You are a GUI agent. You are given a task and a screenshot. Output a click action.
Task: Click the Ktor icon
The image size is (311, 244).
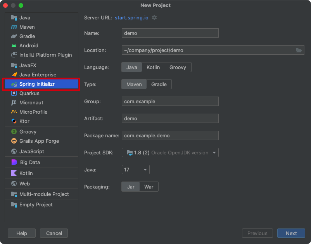coord(14,121)
